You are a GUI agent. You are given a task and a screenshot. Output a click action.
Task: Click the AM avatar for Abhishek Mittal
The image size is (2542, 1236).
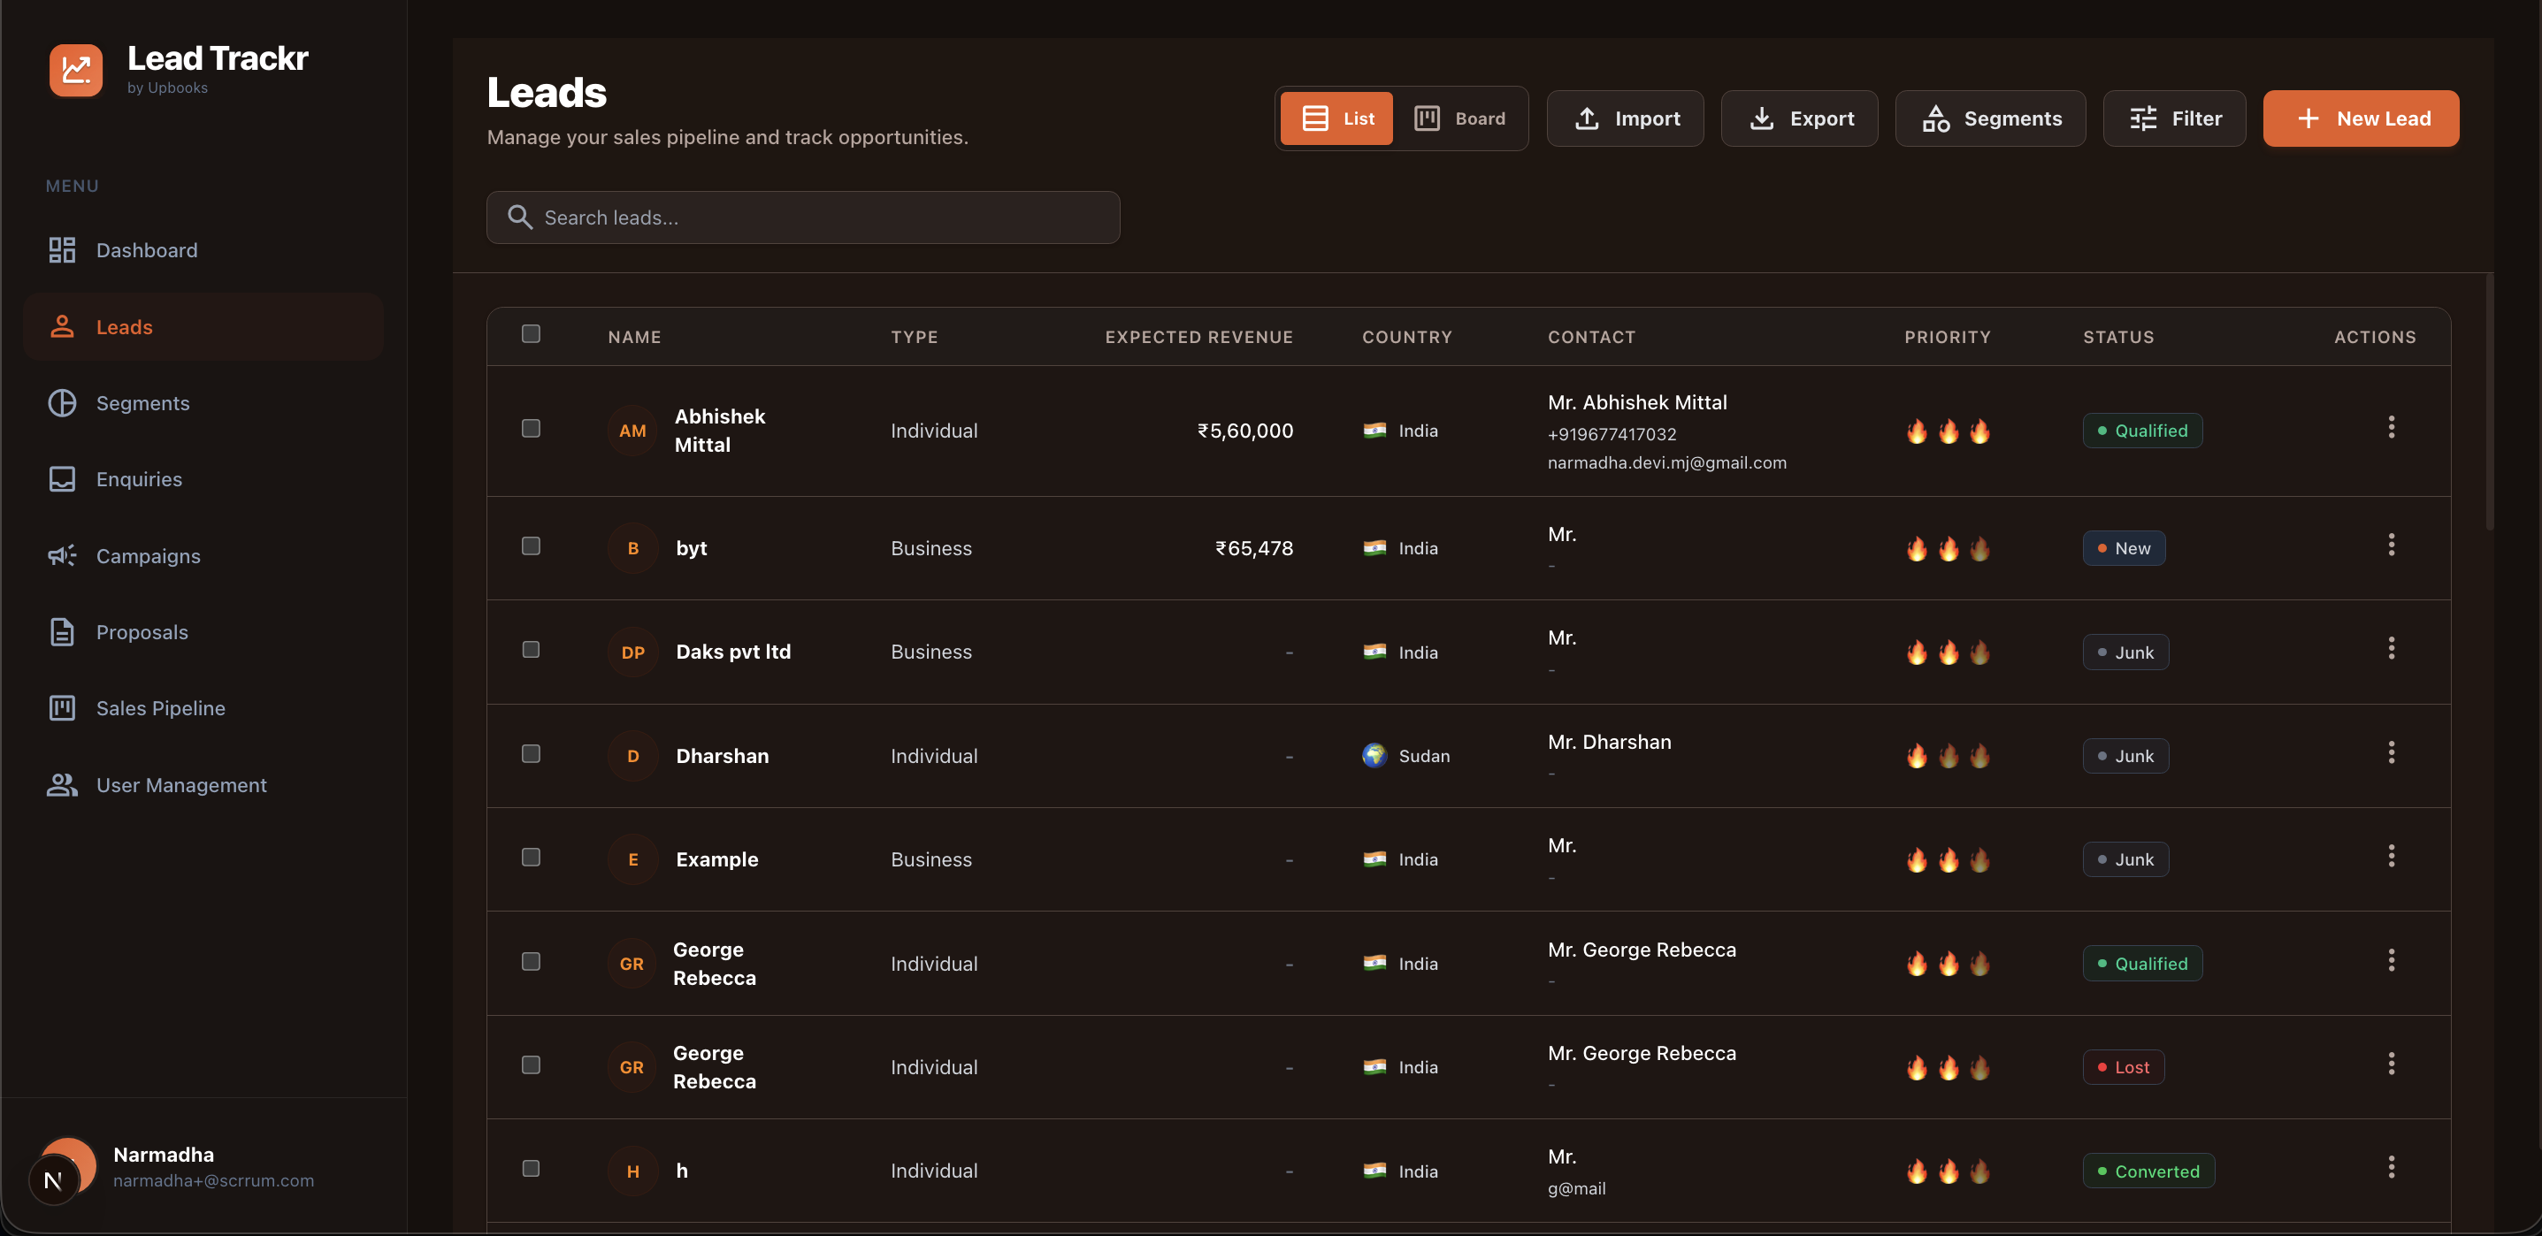point(632,431)
